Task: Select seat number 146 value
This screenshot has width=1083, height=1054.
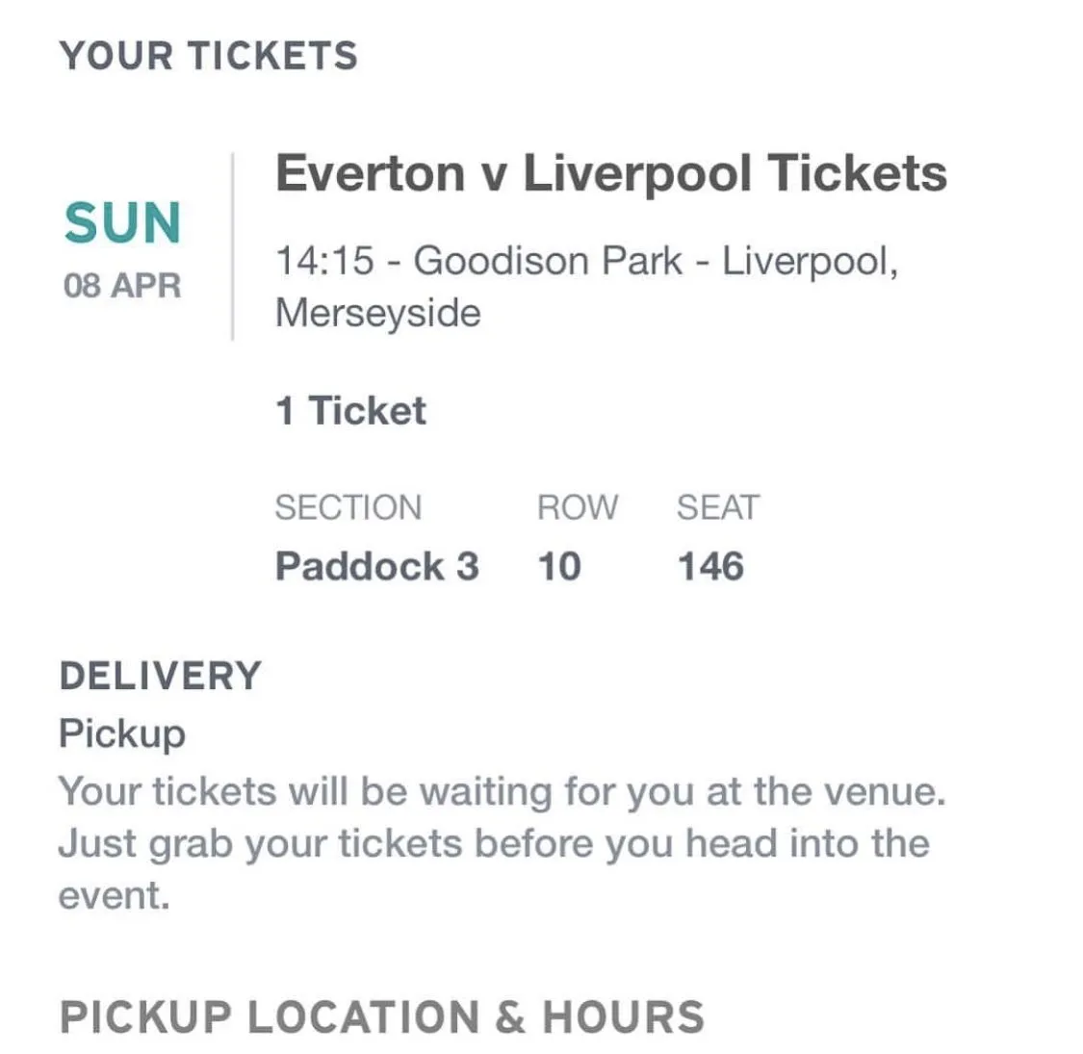Action: [710, 566]
